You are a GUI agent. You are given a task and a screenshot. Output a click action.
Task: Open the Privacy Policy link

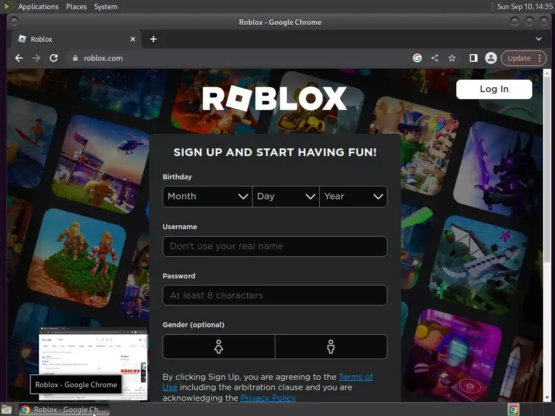(x=268, y=398)
